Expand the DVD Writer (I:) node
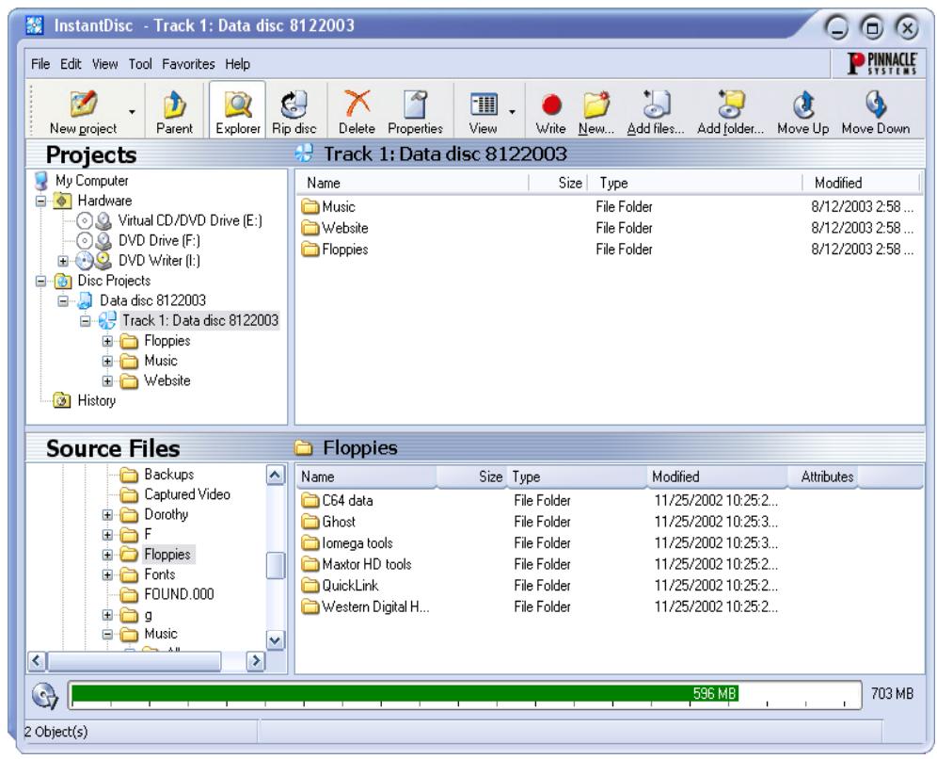The height and width of the screenshot is (759, 937). 63,261
